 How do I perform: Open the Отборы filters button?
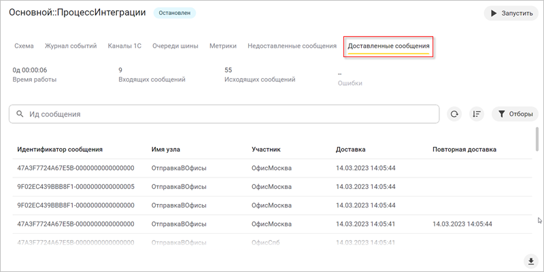pyautogui.click(x=515, y=114)
